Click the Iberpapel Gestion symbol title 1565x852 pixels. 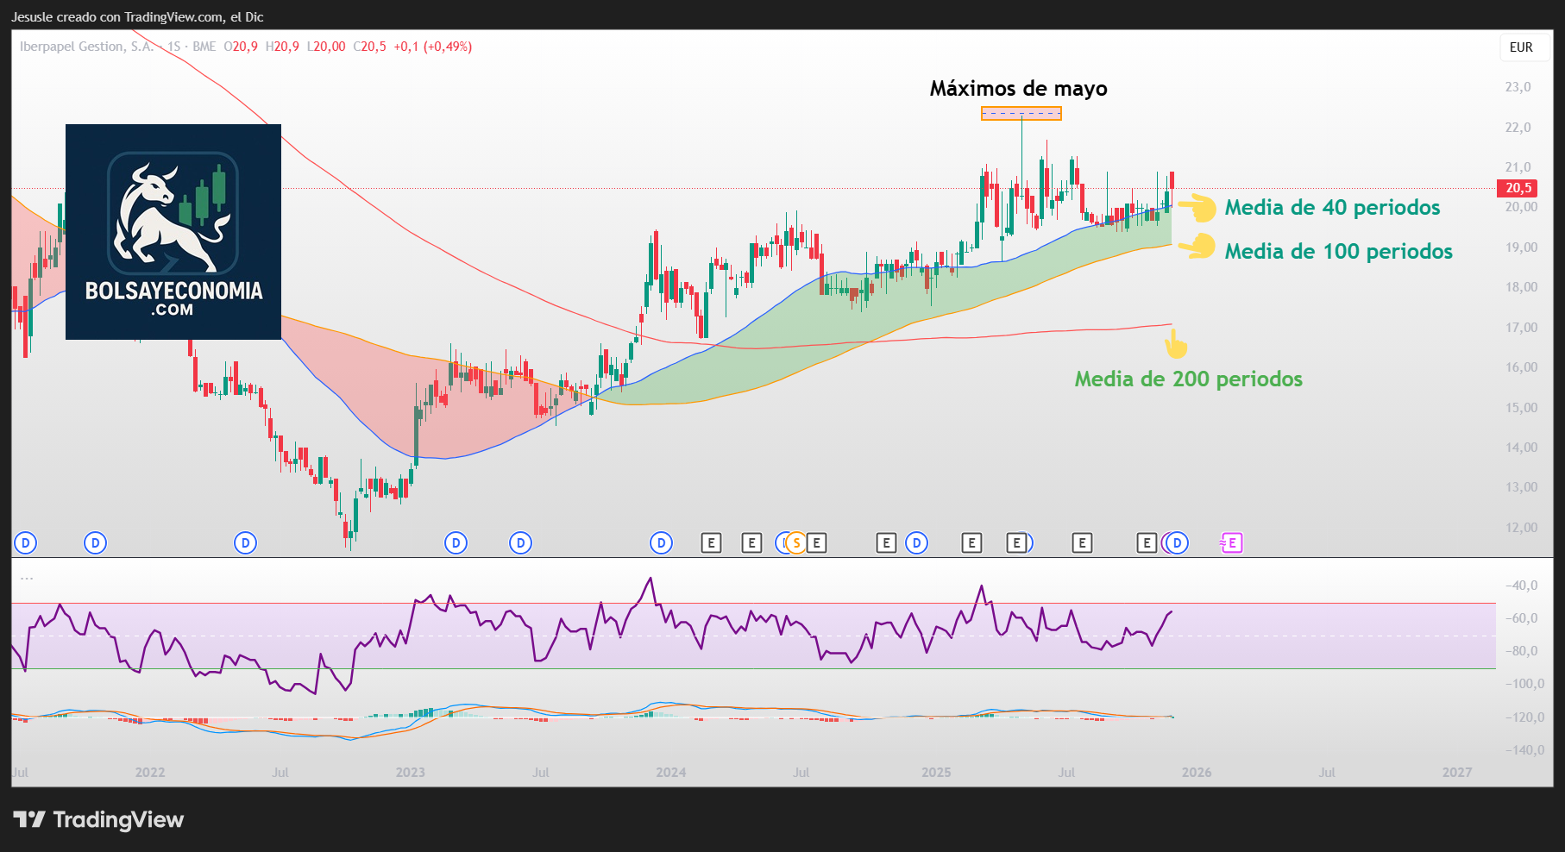(86, 47)
